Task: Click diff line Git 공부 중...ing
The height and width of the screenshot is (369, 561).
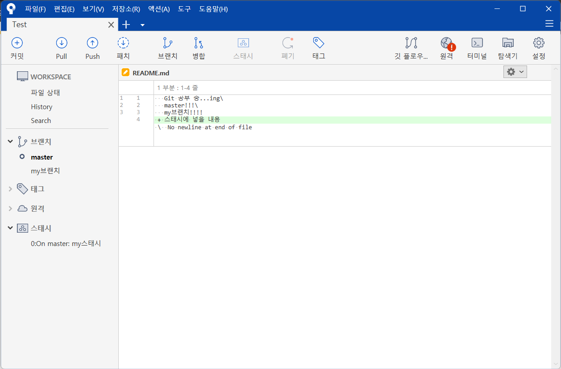Action: (x=193, y=98)
